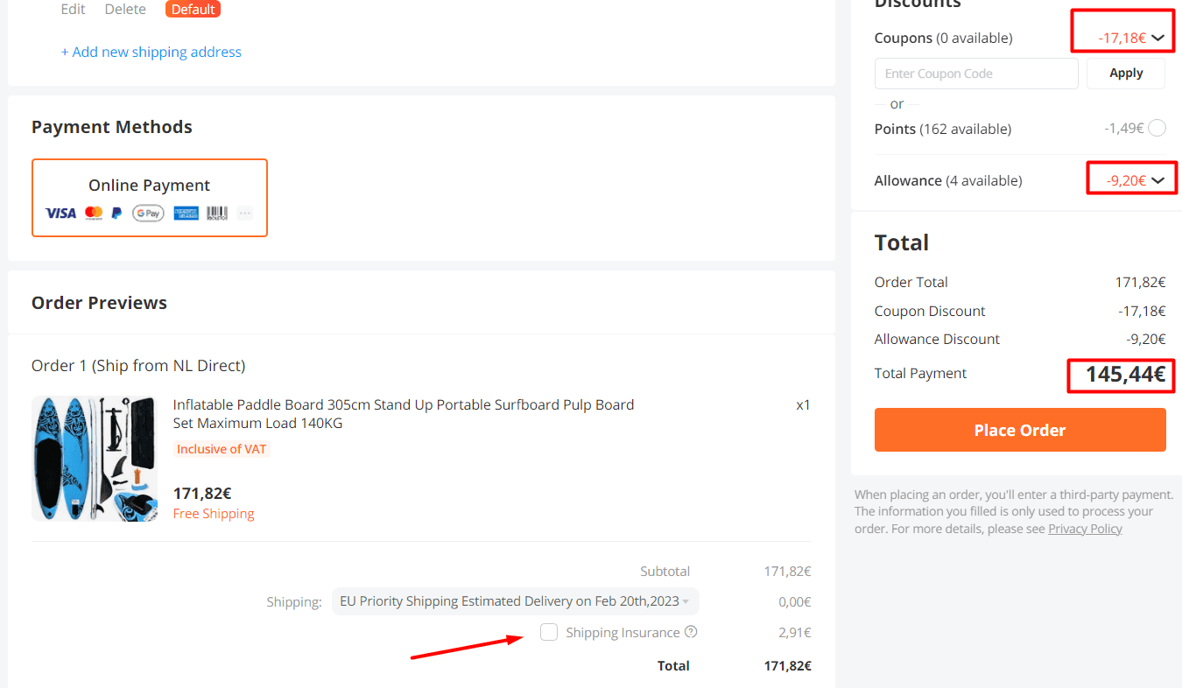Click the Place Order button
1182x688 pixels.
[1020, 430]
